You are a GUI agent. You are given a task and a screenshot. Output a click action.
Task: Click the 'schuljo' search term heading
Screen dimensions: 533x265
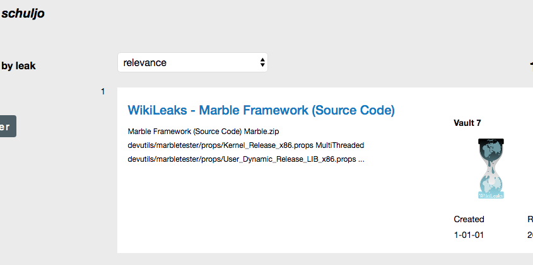click(x=23, y=14)
